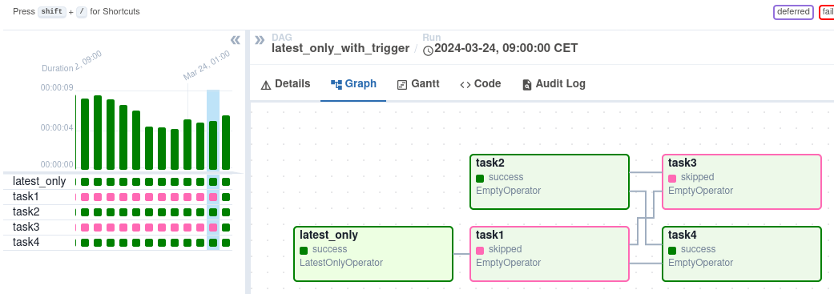Click the task1 skipped pink status square
The image size is (834, 294).
(480, 250)
